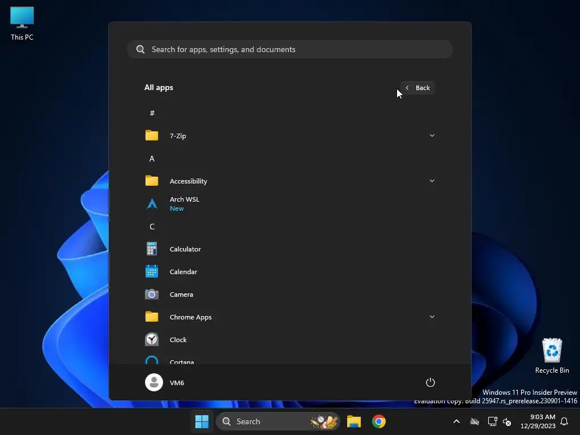Expand the Accessibility folder chevron
This screenshot has height=435, width=580.
tap(432, 181)
